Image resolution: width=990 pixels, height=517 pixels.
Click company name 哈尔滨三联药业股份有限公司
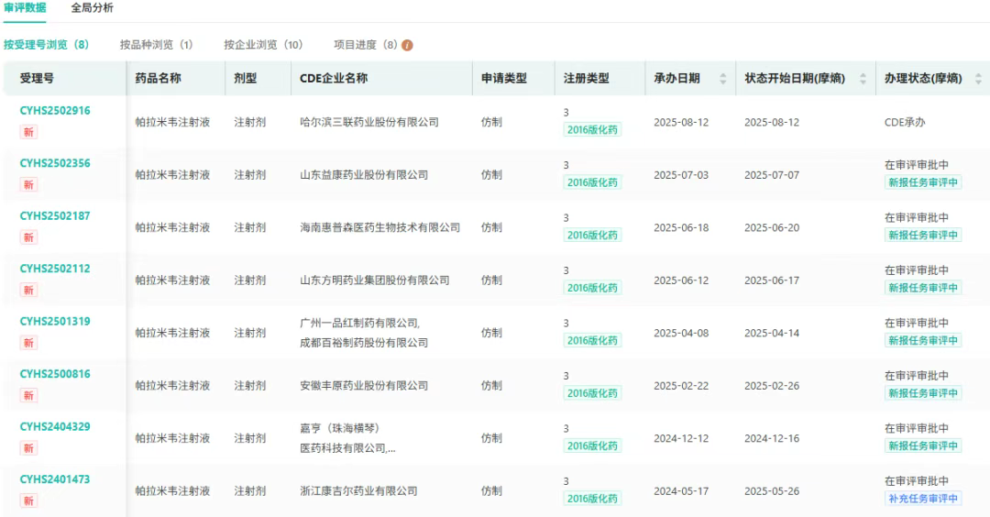click(369, 122)
